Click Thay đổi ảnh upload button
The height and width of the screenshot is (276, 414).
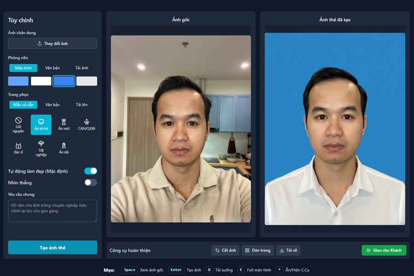(x=52, y=44)
